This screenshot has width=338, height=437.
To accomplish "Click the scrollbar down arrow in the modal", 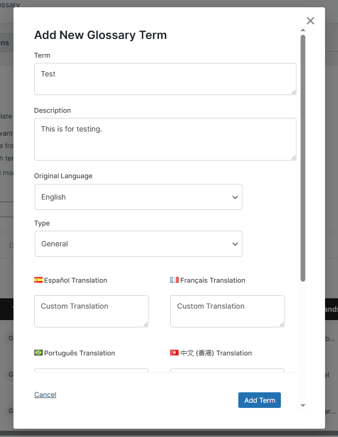I will (303, 405).
